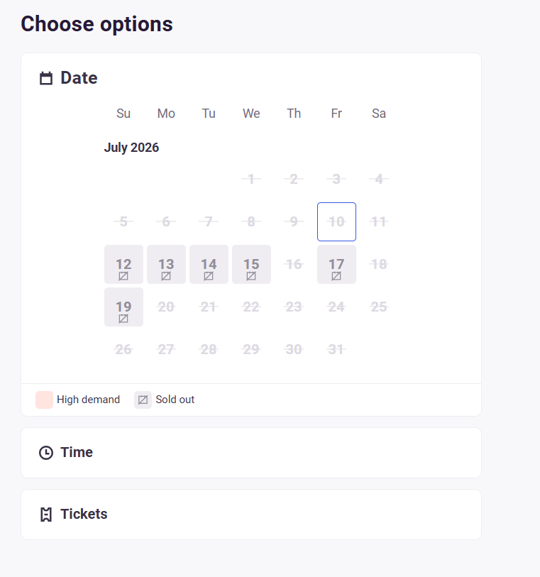The width and height of the screenshot is (540, 577).
Task: Choose date 24 in the calendar
Action: (336, 307)
